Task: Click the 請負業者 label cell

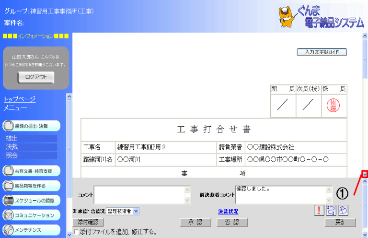Action: tap(230, 147)
